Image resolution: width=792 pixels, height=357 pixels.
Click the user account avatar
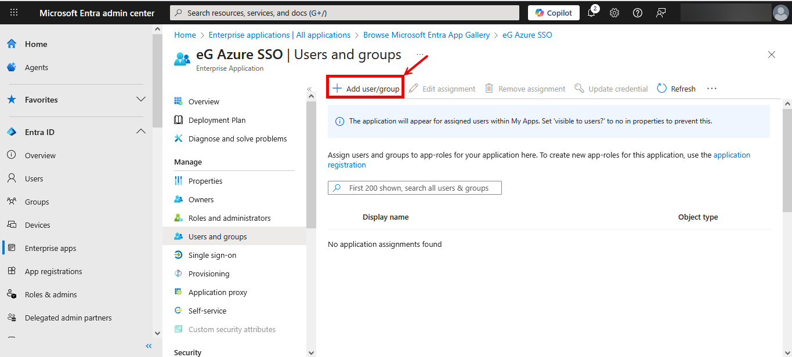[780, 13]
